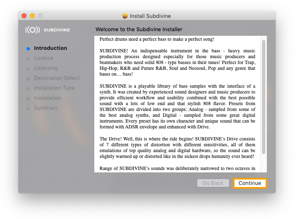This screenshot has width=296, height=219.
Task: Select the Licence step
Action: (44, 58)
